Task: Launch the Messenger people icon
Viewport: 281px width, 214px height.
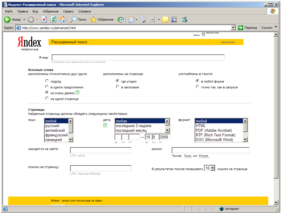Action: click(x=184, y=19)
